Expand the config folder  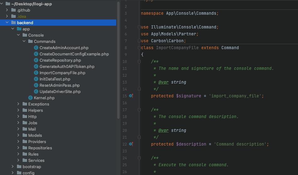[13, 172]
